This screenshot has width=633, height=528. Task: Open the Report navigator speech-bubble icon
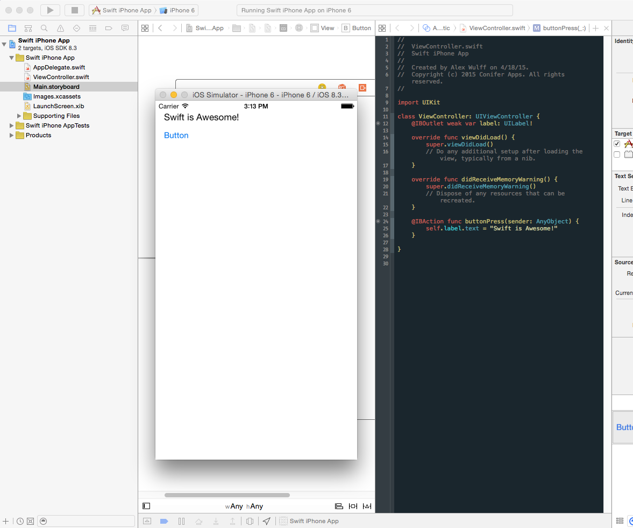(x=125, y=29)
